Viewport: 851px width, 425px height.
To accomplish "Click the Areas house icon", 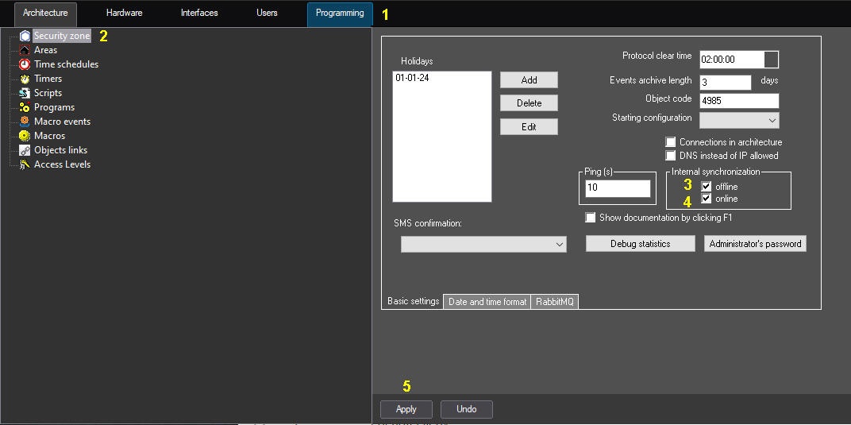I will click(25, 50).
